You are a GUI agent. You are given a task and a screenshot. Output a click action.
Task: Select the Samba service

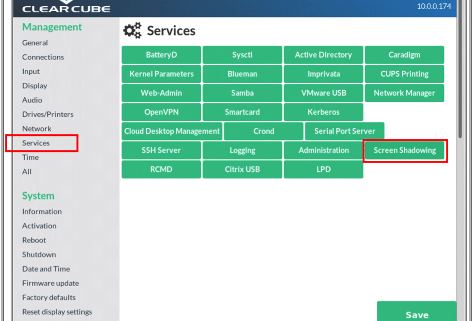tap(243, 93)
